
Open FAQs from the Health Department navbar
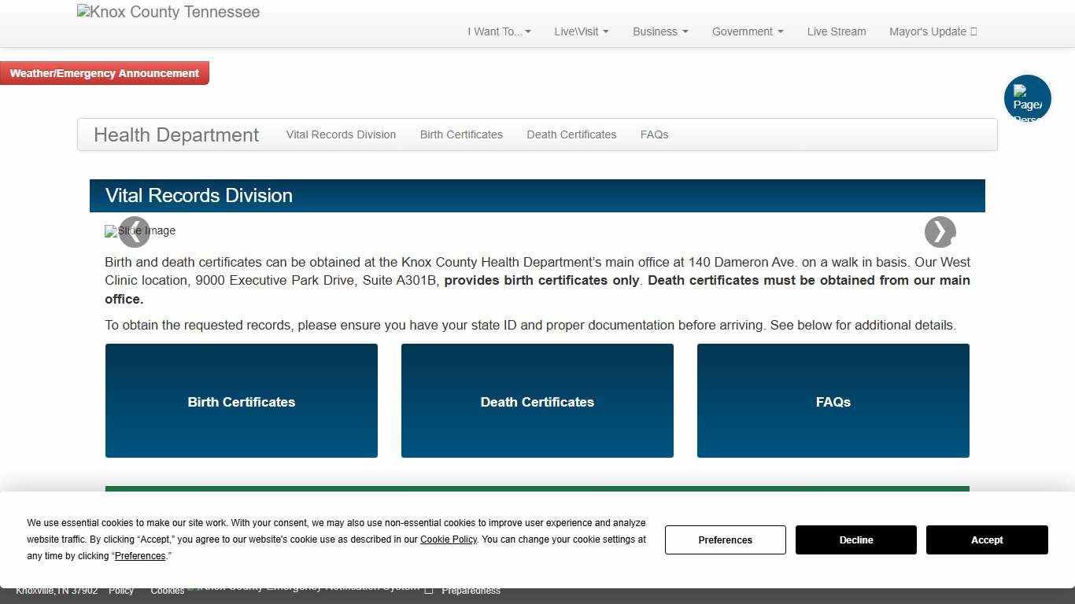pos(654,134)
